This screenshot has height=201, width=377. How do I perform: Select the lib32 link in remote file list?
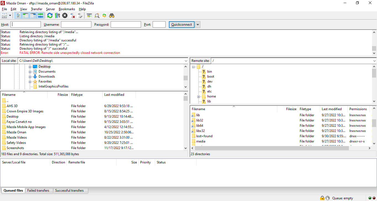coord(200,120)
